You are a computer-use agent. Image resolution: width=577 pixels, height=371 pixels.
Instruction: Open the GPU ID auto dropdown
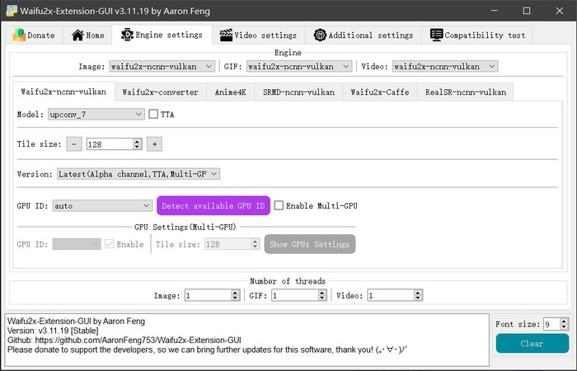102,206
